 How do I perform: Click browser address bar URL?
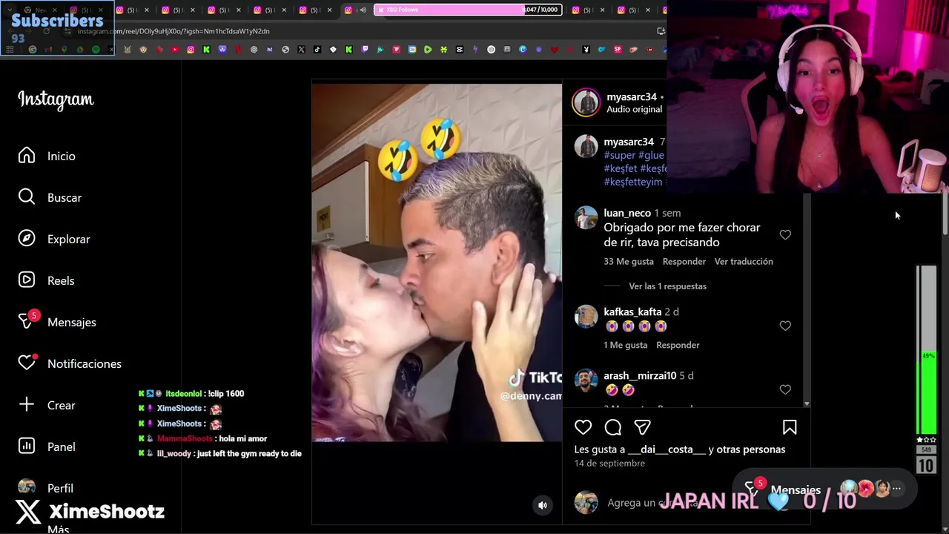173,31
